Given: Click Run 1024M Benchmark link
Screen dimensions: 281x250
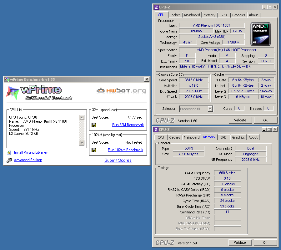Looking at the screenshot, I should point(125,150).
